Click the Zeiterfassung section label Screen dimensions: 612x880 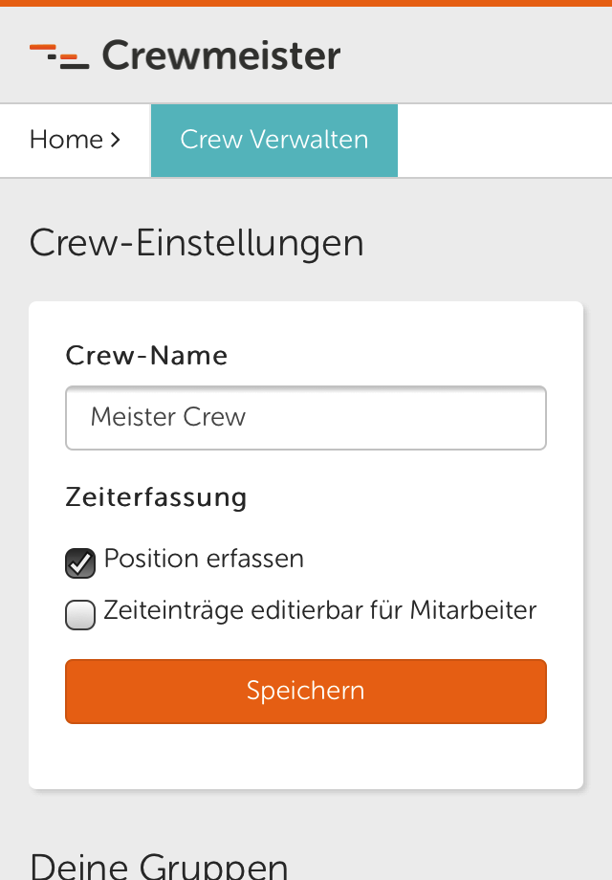(156, 497)
